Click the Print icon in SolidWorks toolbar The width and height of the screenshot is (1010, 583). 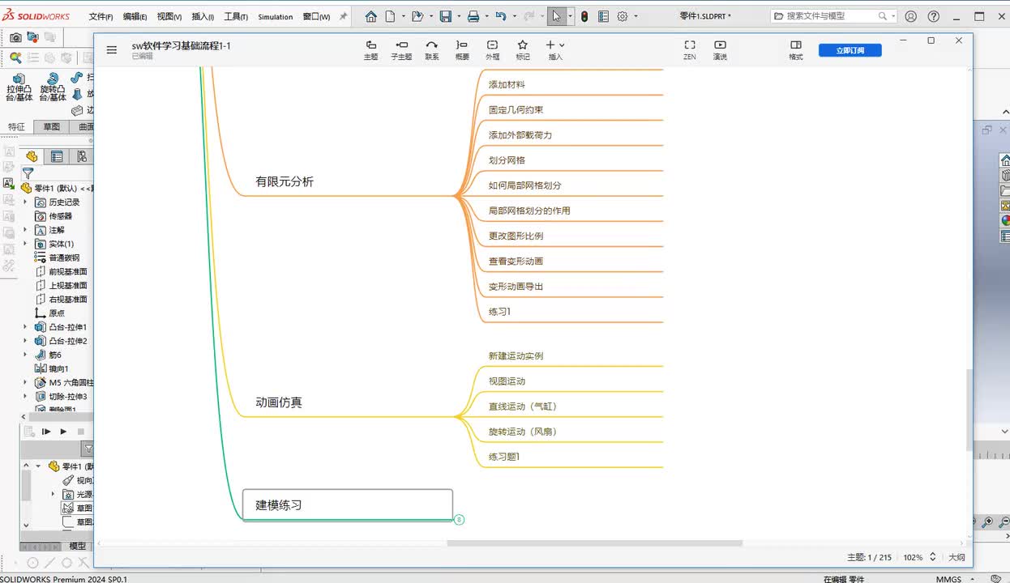pyautogui.click(x=473, y=16)
